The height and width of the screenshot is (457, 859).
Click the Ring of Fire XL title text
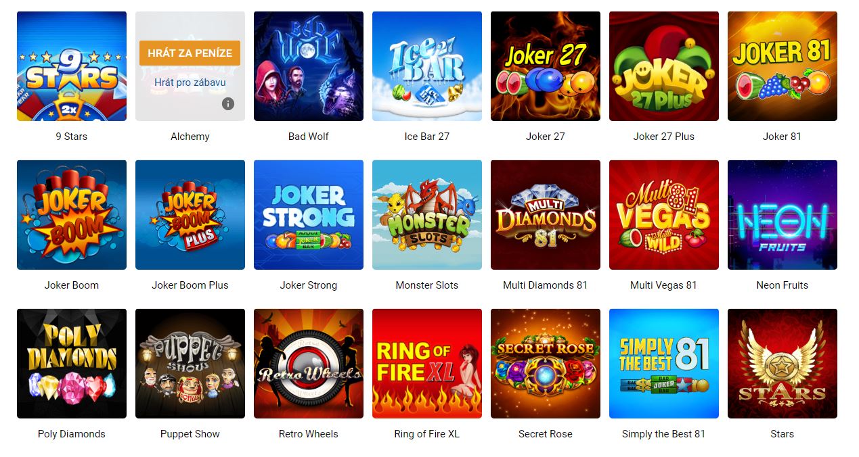pyautogui.click(x=427, y=434)
